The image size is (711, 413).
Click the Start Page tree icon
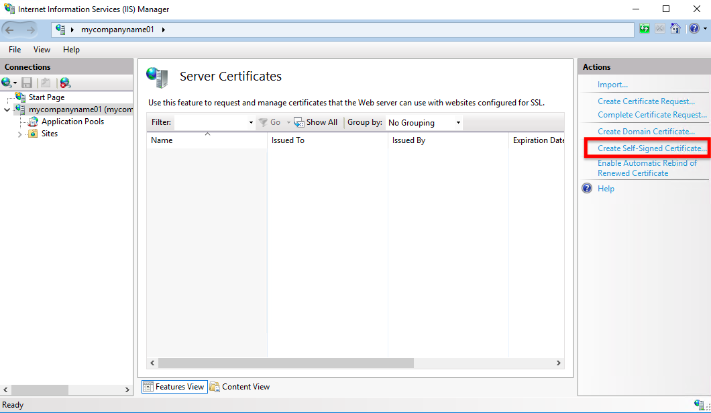(20, 97)
